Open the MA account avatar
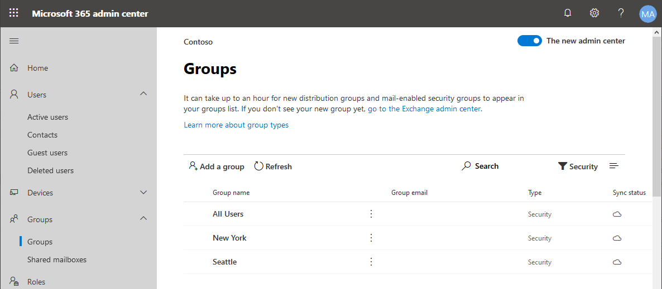The height and width of the screenshot is (289, 662). tap(647, 14)
